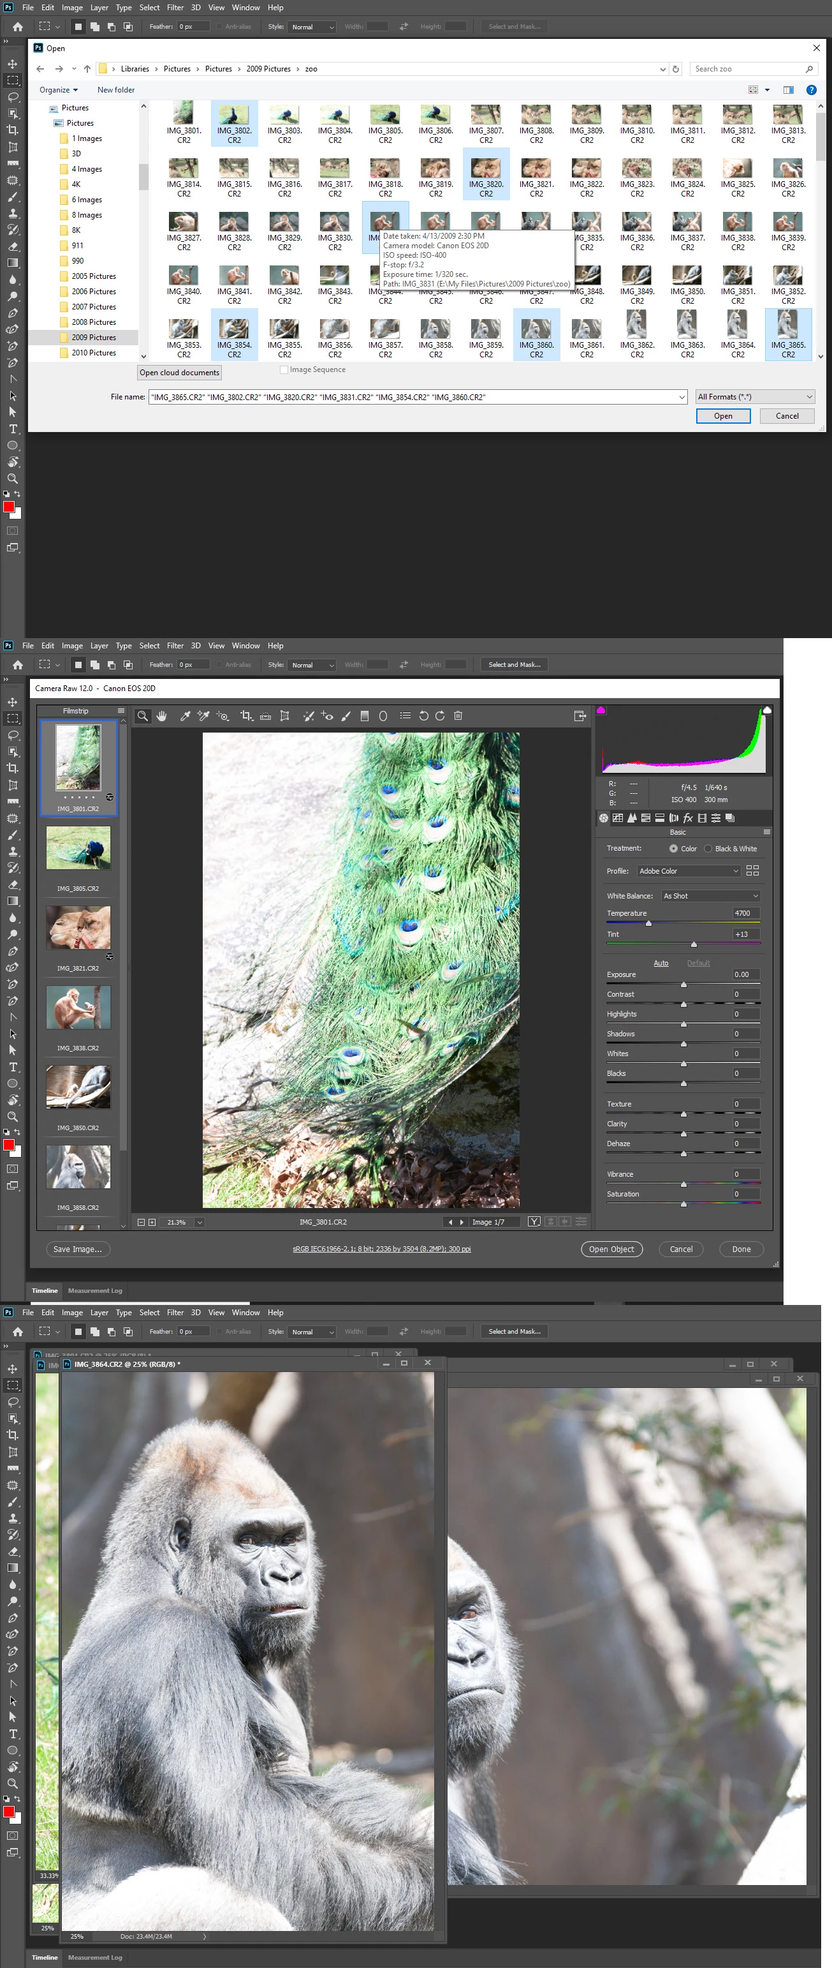Open the Tone Curve panel icon in Camera Raw
This screenshot has width=832, height=1968.
[618, 817]
